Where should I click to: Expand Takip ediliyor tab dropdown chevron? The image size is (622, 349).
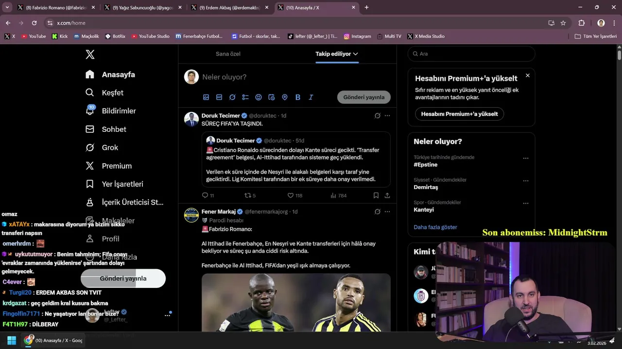pos(356,54)
